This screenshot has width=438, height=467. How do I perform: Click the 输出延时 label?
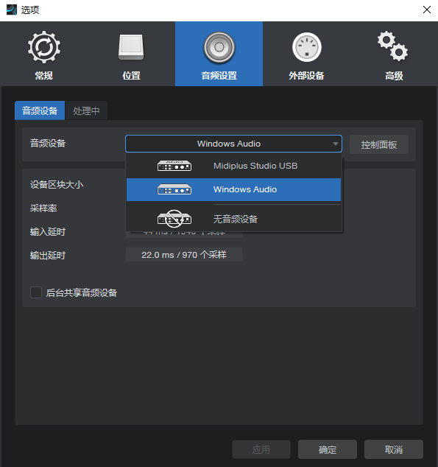coord(48,256)
